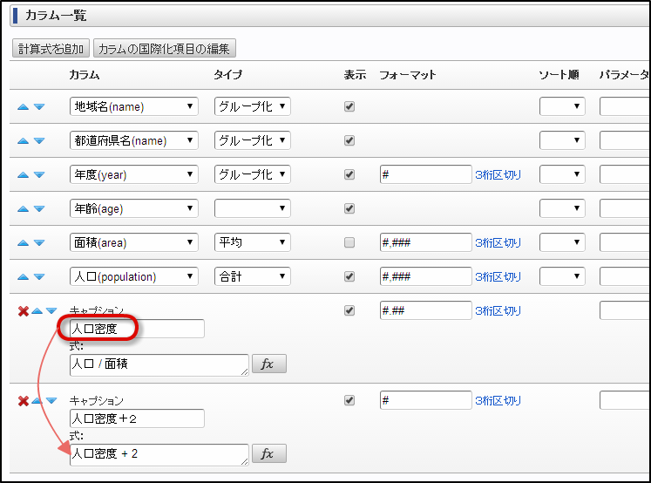Click the ソート順 column header

point(559,75)
